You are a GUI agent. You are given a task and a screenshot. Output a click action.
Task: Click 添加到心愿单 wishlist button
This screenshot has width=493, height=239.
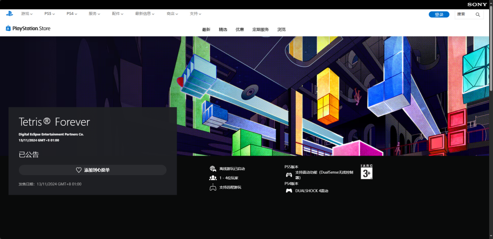coord(92,170)
